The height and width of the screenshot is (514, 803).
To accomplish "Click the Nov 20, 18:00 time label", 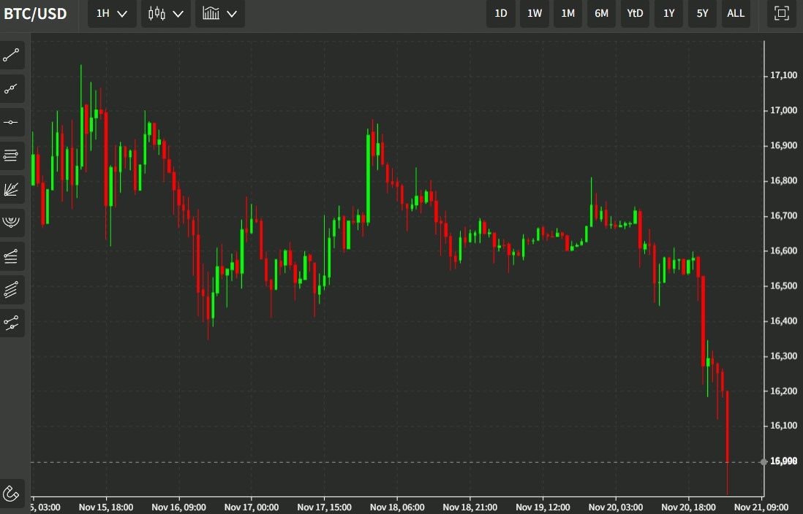I will click(688, 507).
